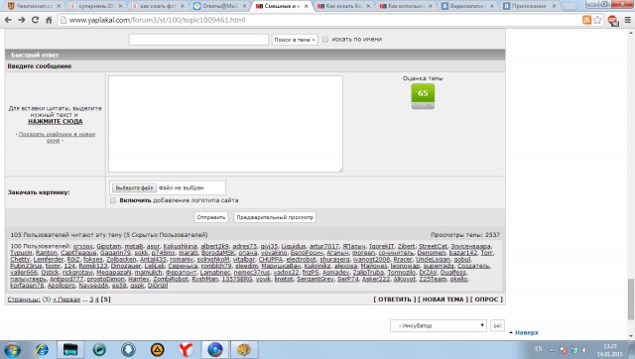Show tray hidden icons arrow
This screenshot has height=359, width=635.
tap(552, 350)
